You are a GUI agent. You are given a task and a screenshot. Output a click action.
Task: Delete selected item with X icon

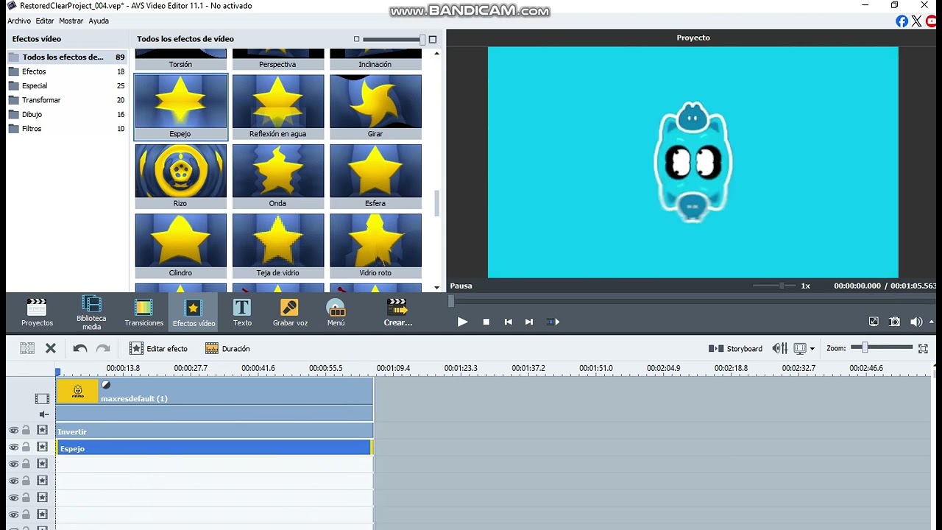[x=51, y=348]
